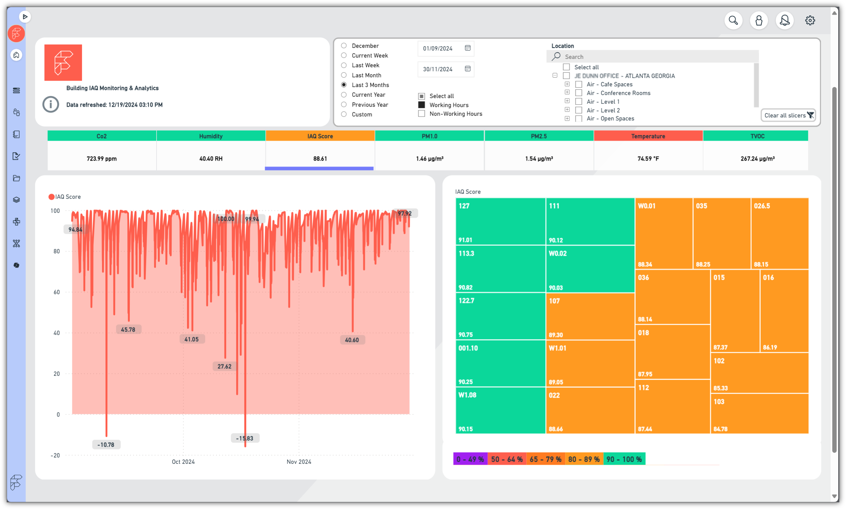Open the settings gear icon

click(x=810, y=21)
